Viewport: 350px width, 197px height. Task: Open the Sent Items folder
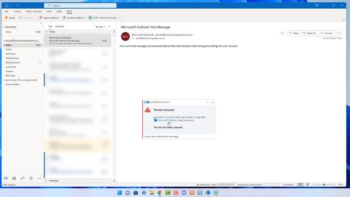point(10,54)
